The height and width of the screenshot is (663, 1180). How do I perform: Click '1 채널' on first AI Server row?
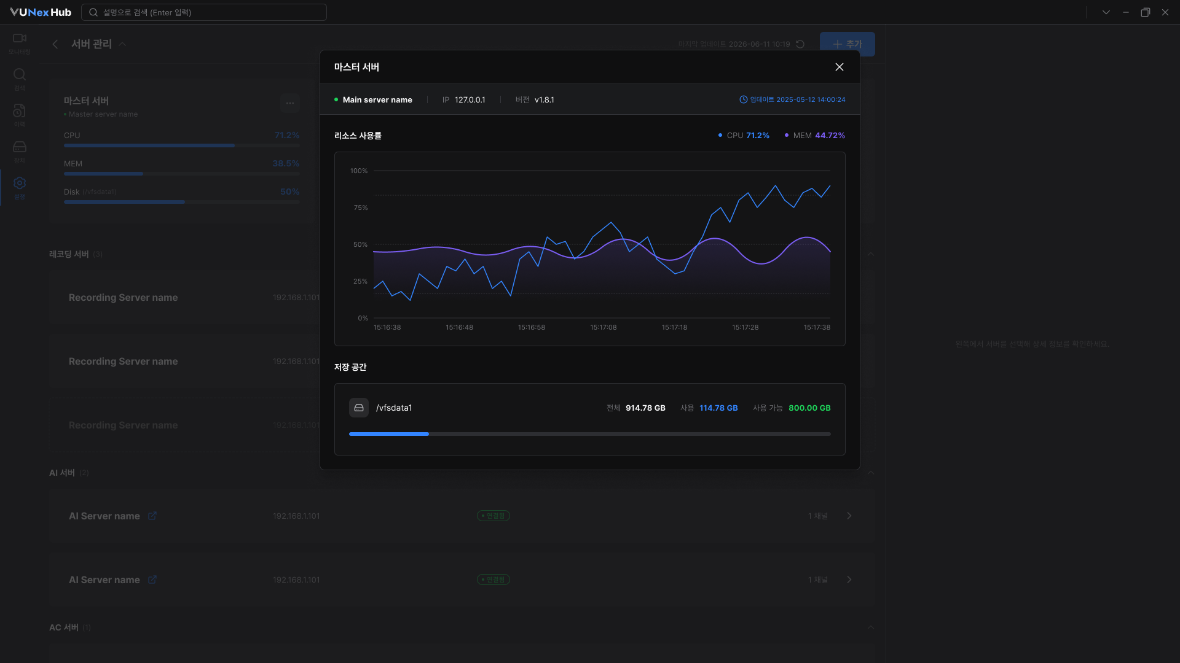point(818,516)
